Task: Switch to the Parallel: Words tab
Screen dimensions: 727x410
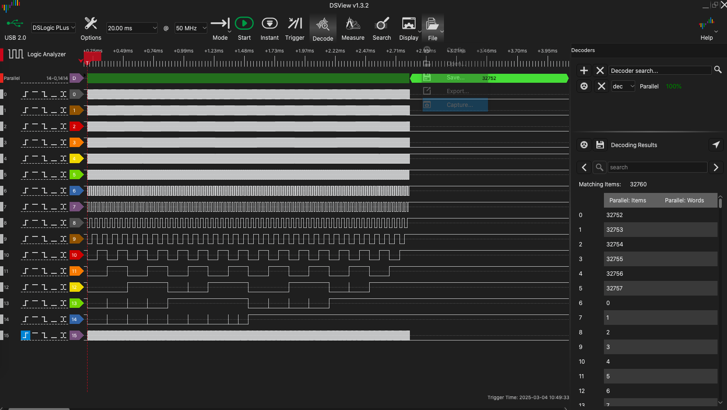Action: (x=684, y=200)
